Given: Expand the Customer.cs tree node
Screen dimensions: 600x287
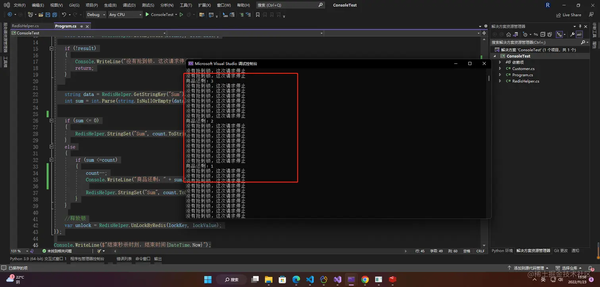Looking at the screenshot, I should (x=500, y=69).
